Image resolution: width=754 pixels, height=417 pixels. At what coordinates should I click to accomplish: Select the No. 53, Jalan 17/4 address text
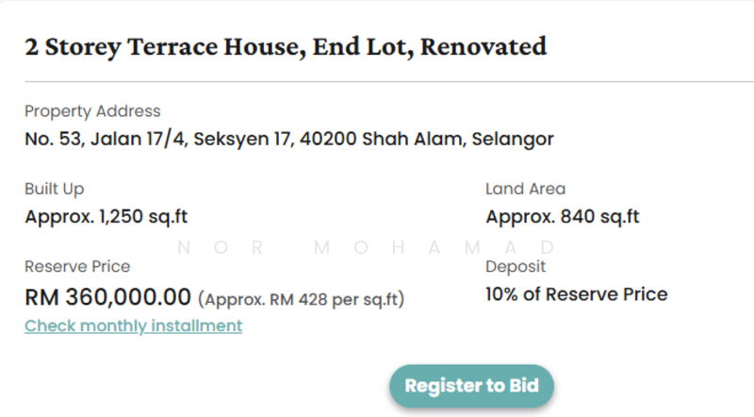pos(288,140)
